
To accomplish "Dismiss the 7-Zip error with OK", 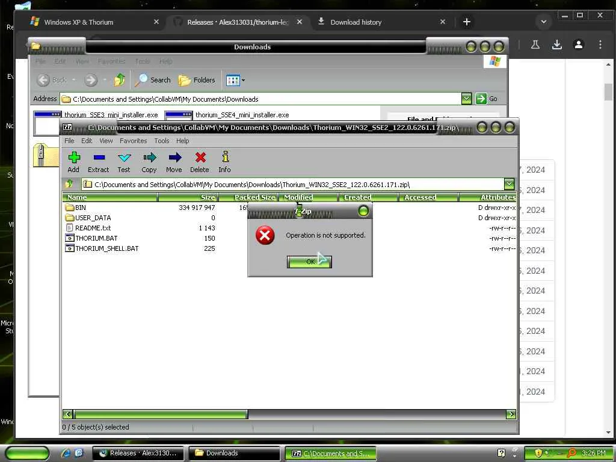I will (310, 262).
